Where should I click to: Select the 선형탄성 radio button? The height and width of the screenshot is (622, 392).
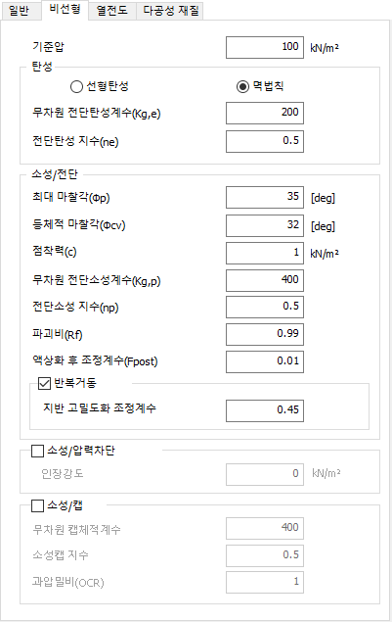pyautogui.click(x=76, y=86)
